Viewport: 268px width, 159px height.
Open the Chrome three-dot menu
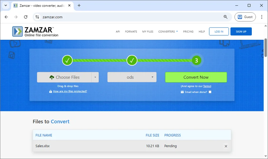pos(262,17)
